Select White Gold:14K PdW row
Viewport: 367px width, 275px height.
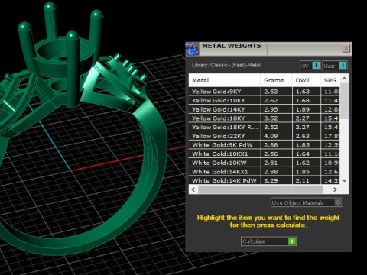[x=265, y=180]
